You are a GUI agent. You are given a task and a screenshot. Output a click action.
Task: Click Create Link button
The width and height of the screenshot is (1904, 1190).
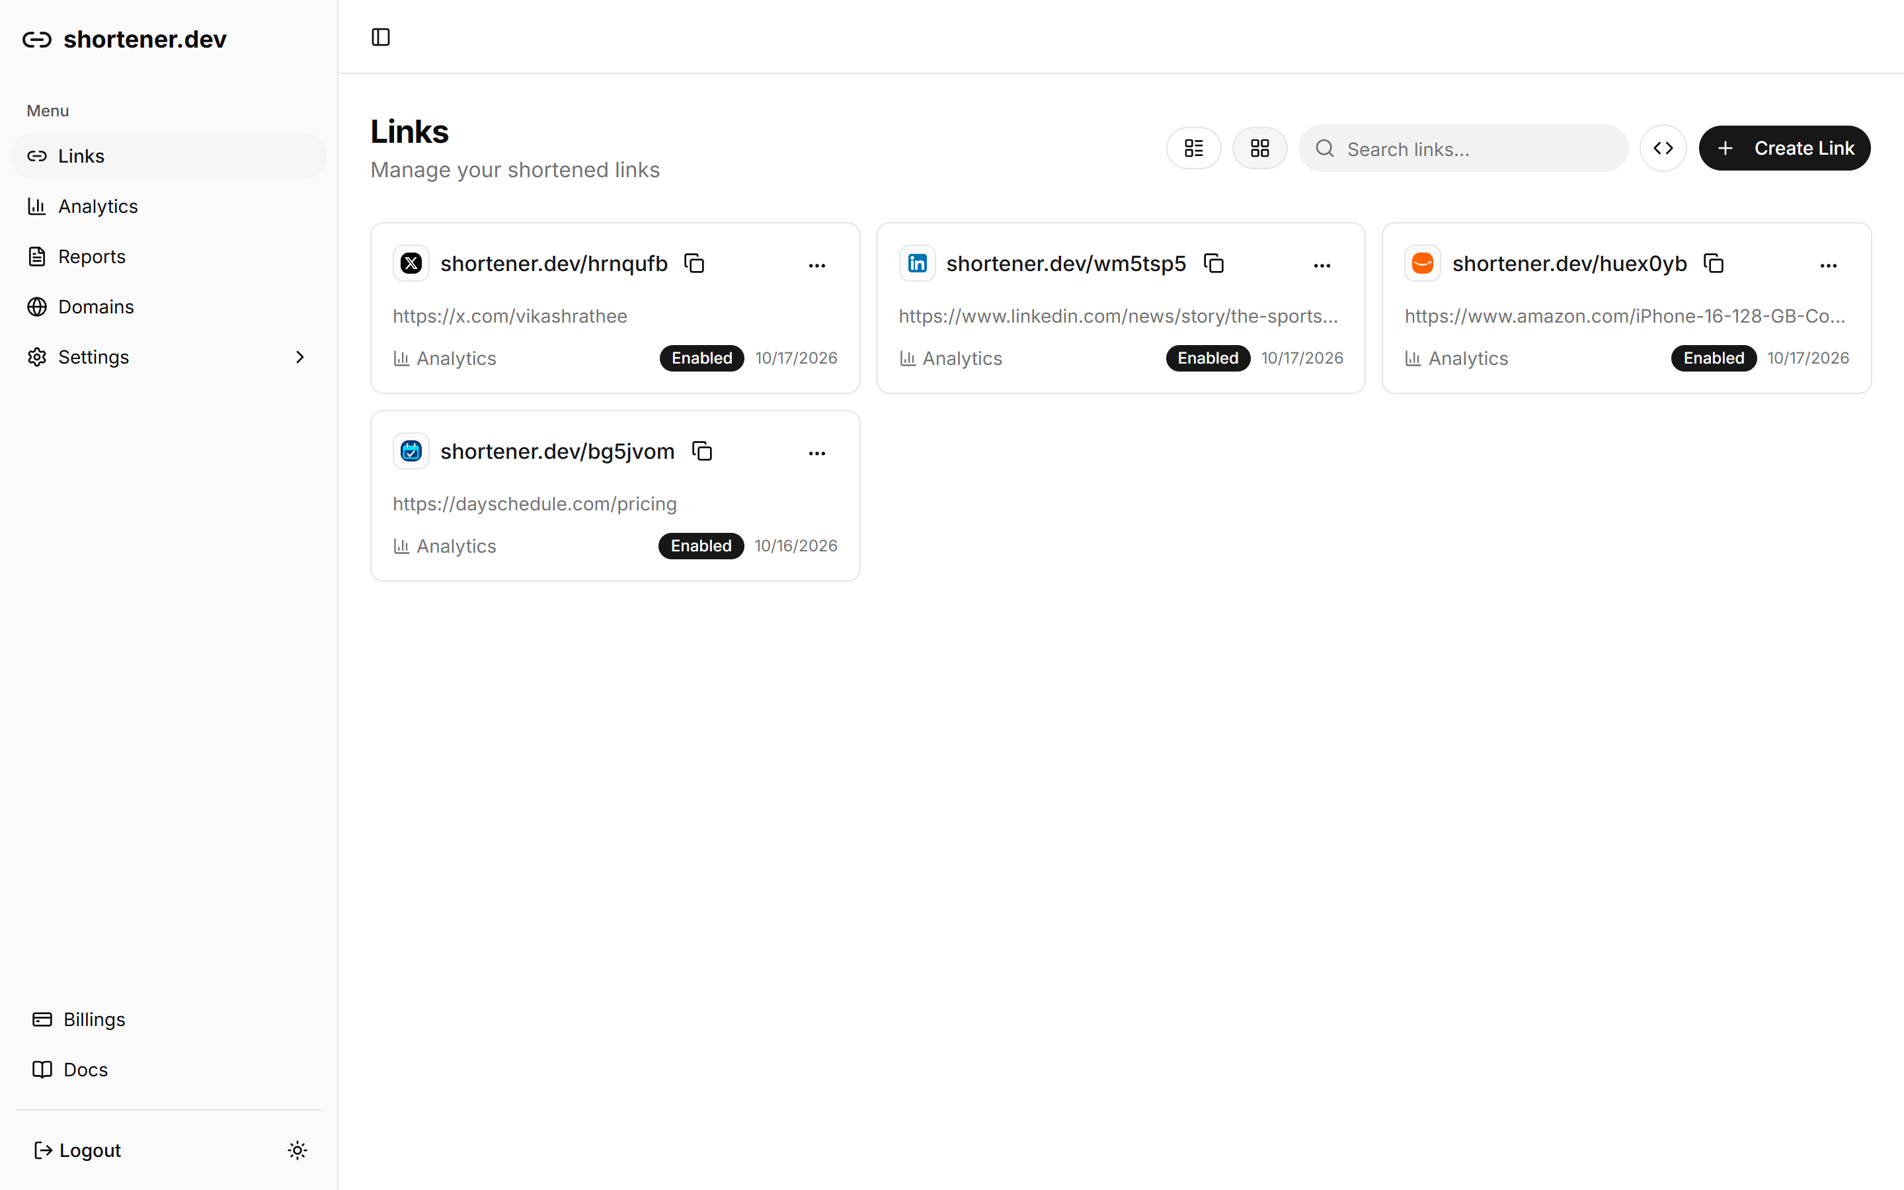click(1784, 148)
